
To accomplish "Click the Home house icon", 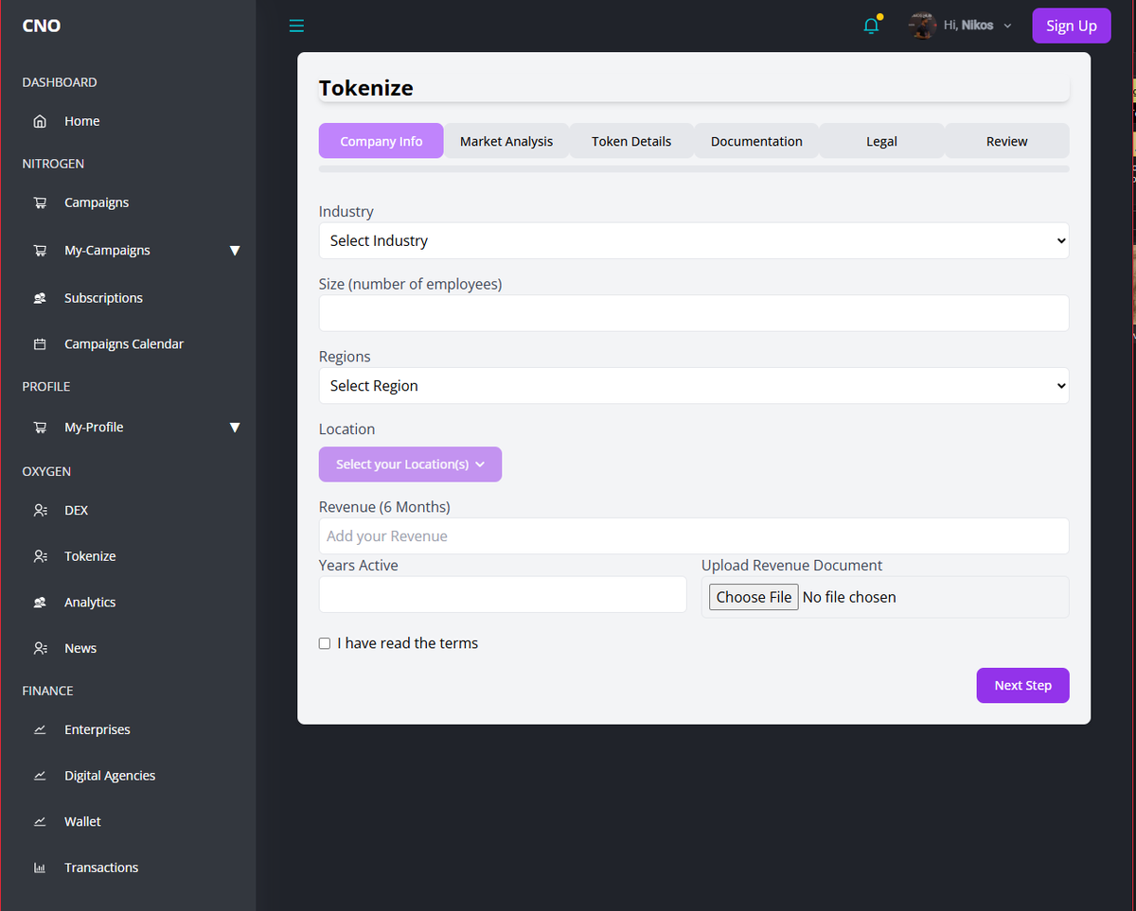I will pyautogui.click(x=40, y=121).
